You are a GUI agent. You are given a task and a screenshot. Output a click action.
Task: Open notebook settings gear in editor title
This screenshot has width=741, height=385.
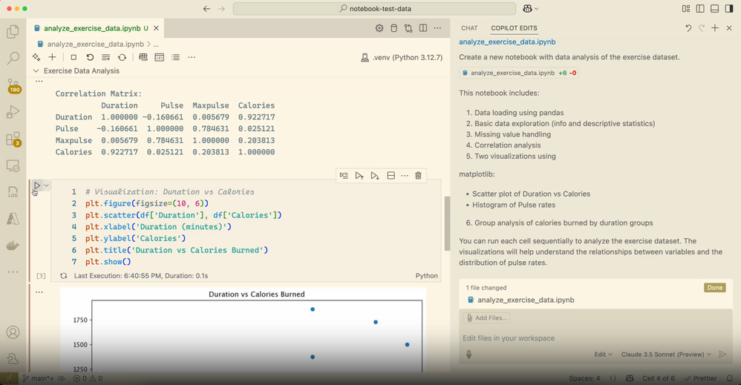[x=379, y=28]
